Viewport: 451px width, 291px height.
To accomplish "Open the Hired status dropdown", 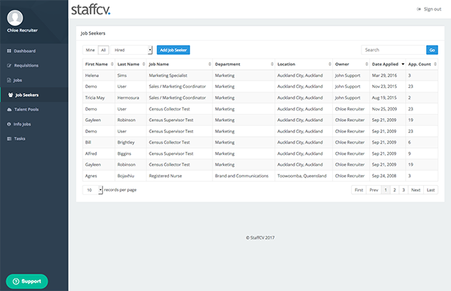I will click(x=131, y=50).
